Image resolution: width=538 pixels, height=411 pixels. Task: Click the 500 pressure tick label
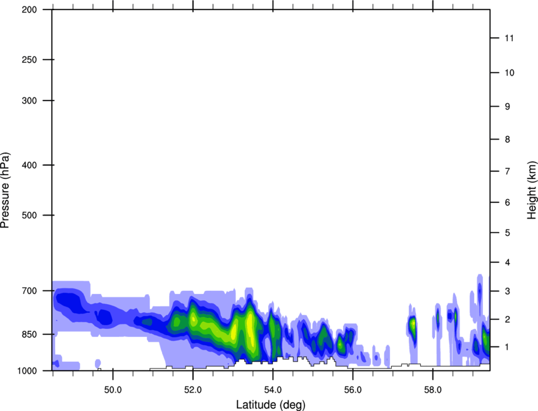(x=29, y=215)
